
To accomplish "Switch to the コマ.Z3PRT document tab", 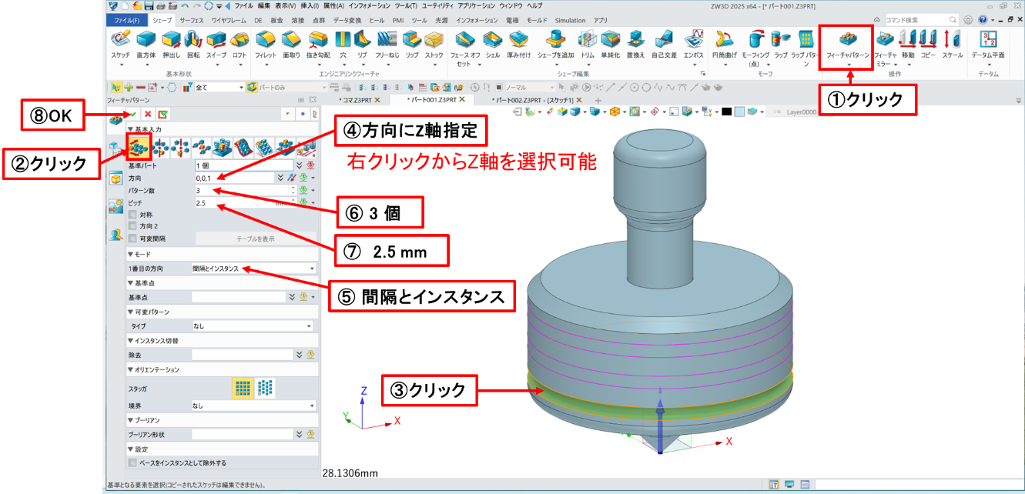I will tap(356, 100).
